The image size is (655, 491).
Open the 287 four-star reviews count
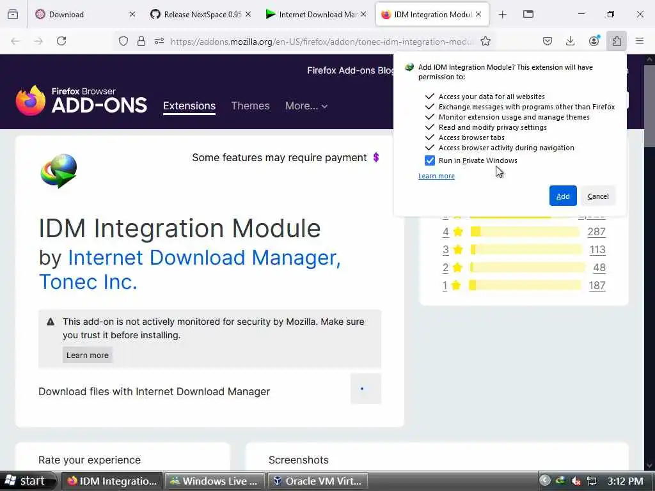click(596, 231)
